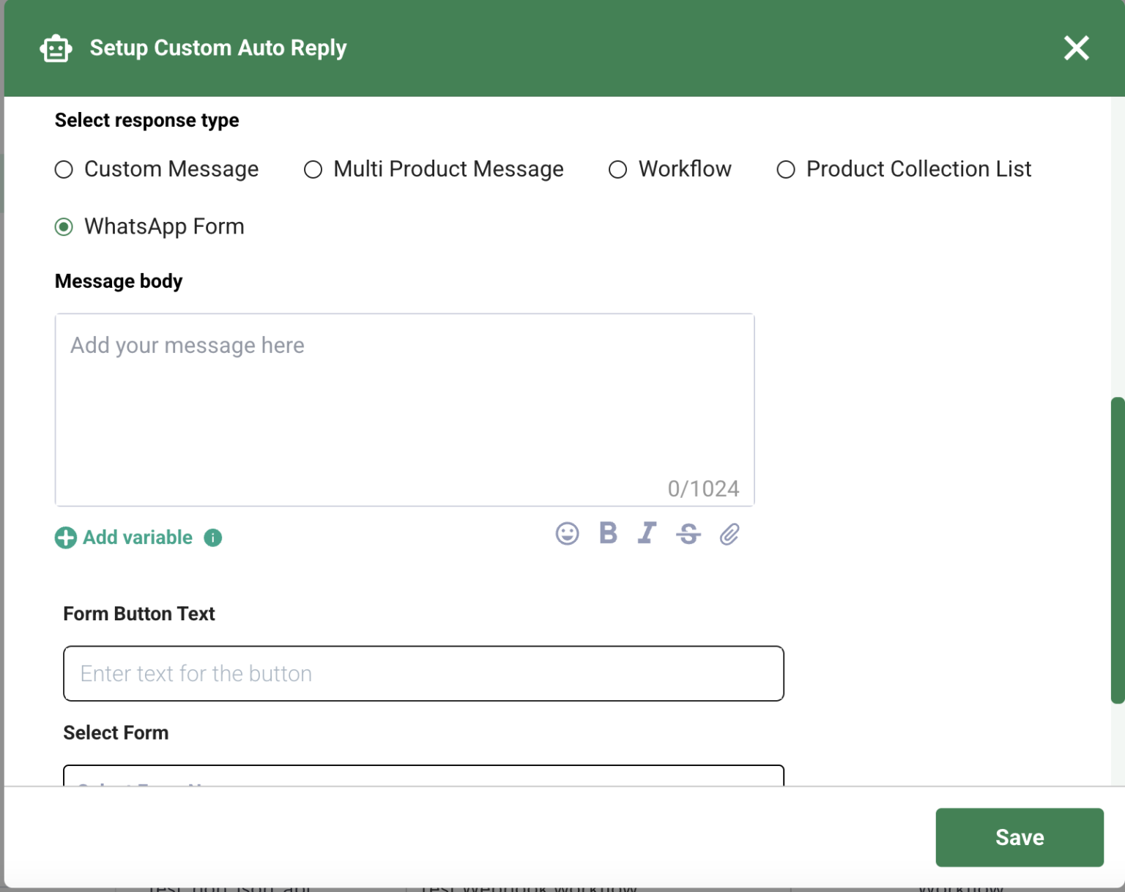Apply bold formatting to message
Image resolution: width=1125 pixels, height=892 pixels.
click(608, 534)
